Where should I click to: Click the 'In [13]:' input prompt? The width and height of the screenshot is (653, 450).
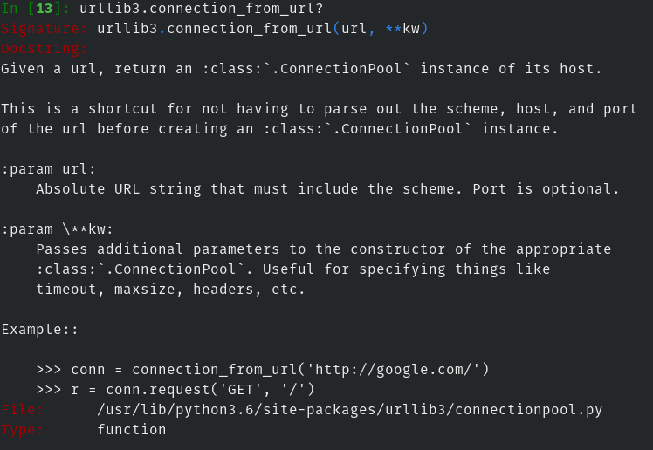pyautogui.click(x=35, y=9)
